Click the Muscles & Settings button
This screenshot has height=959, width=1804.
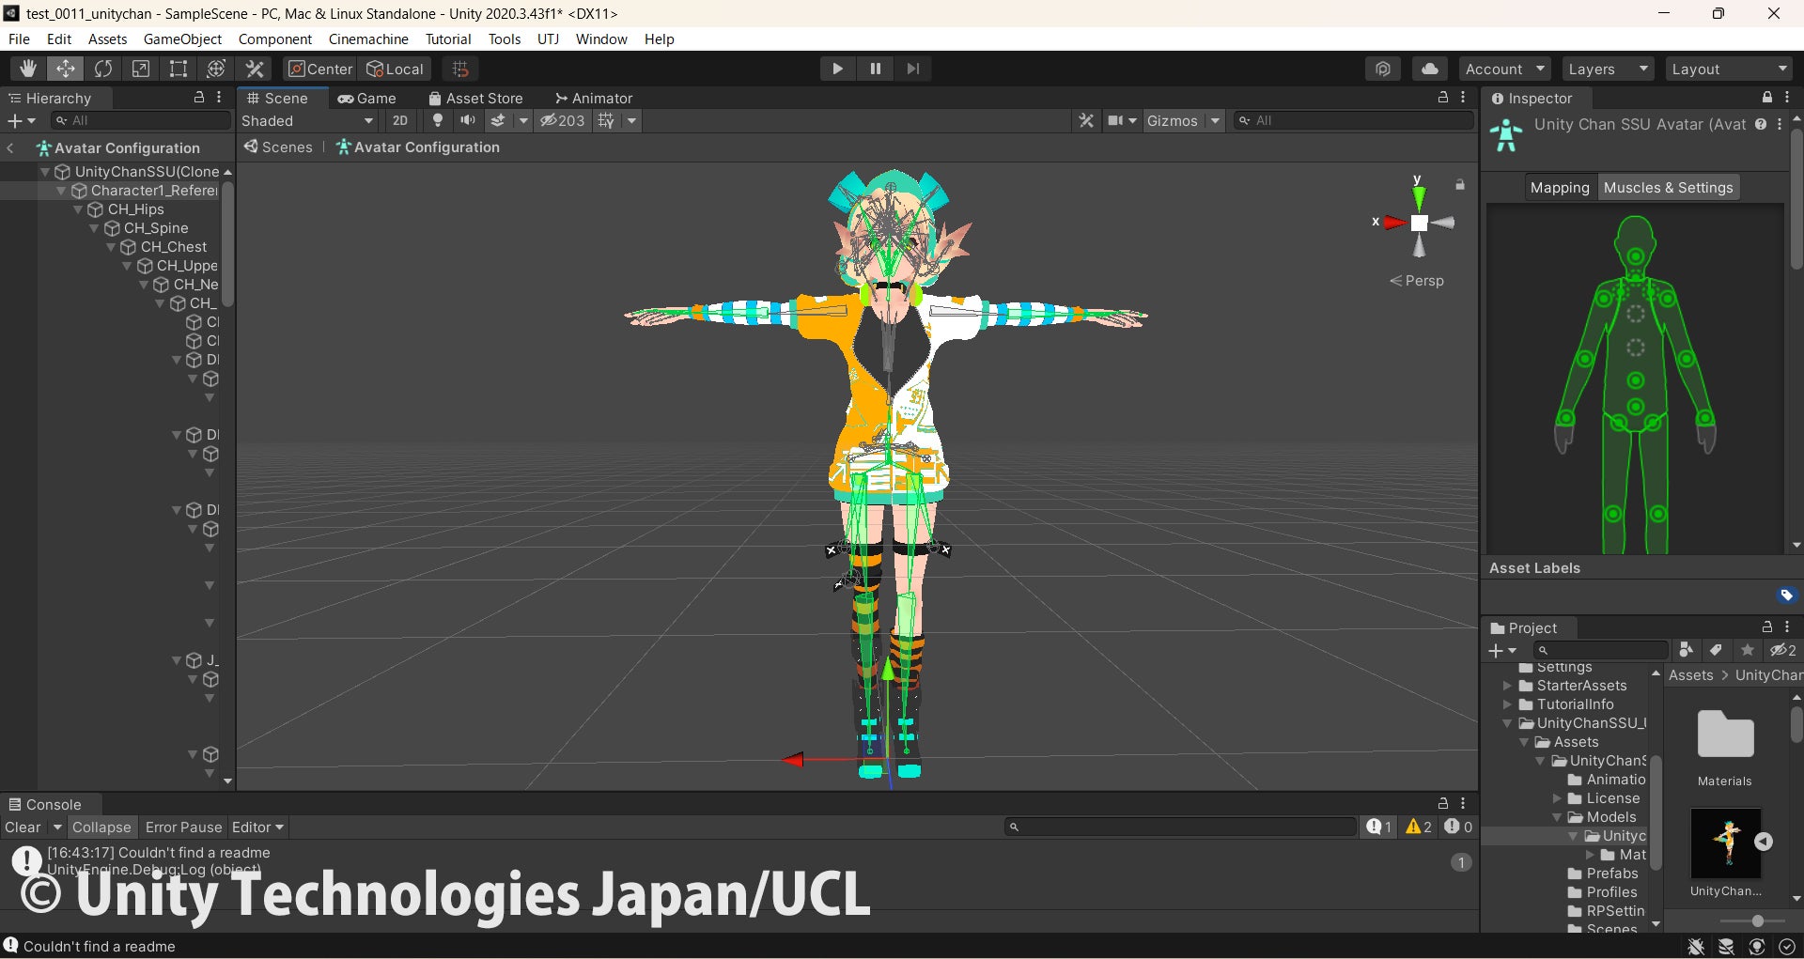[1668, 187]
